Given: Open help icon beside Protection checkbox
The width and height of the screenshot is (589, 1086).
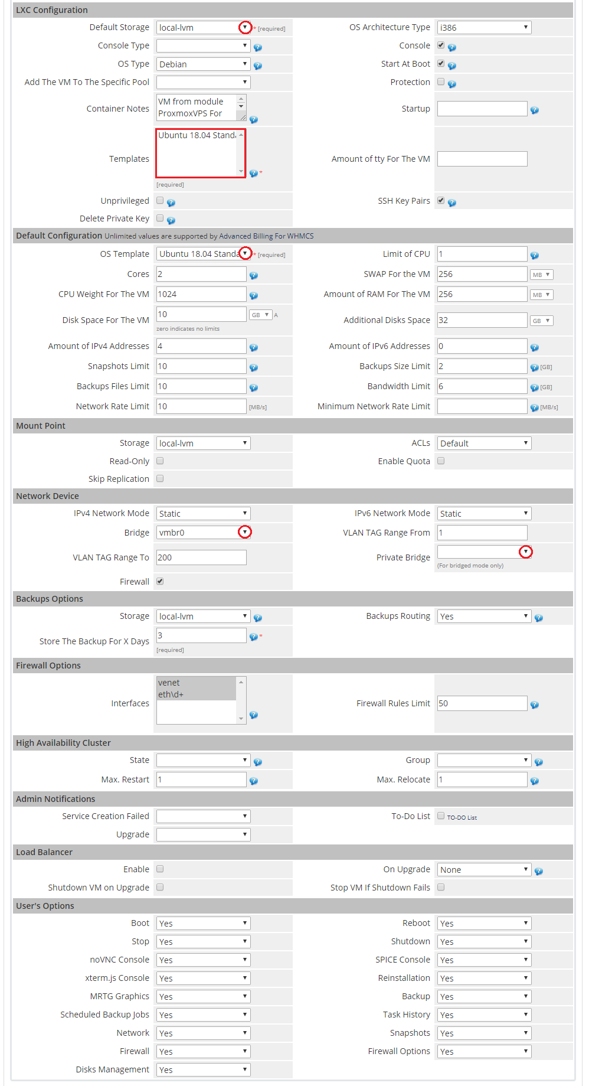Looking at the screenshot, I should coord(452,84).
